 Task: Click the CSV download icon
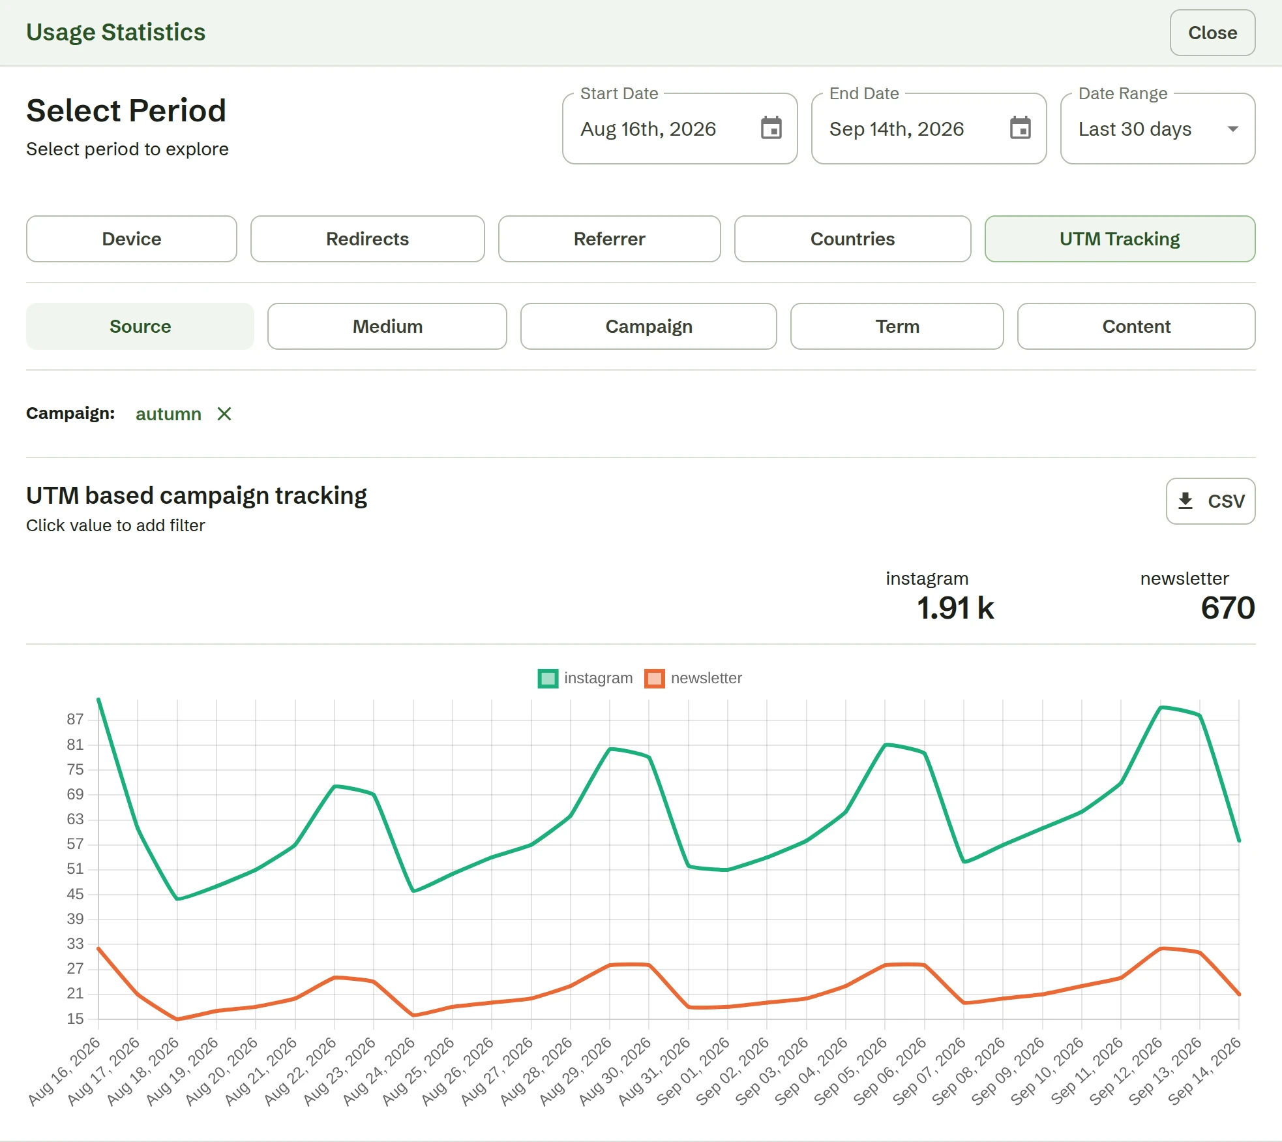click(x=1185, y=501)
